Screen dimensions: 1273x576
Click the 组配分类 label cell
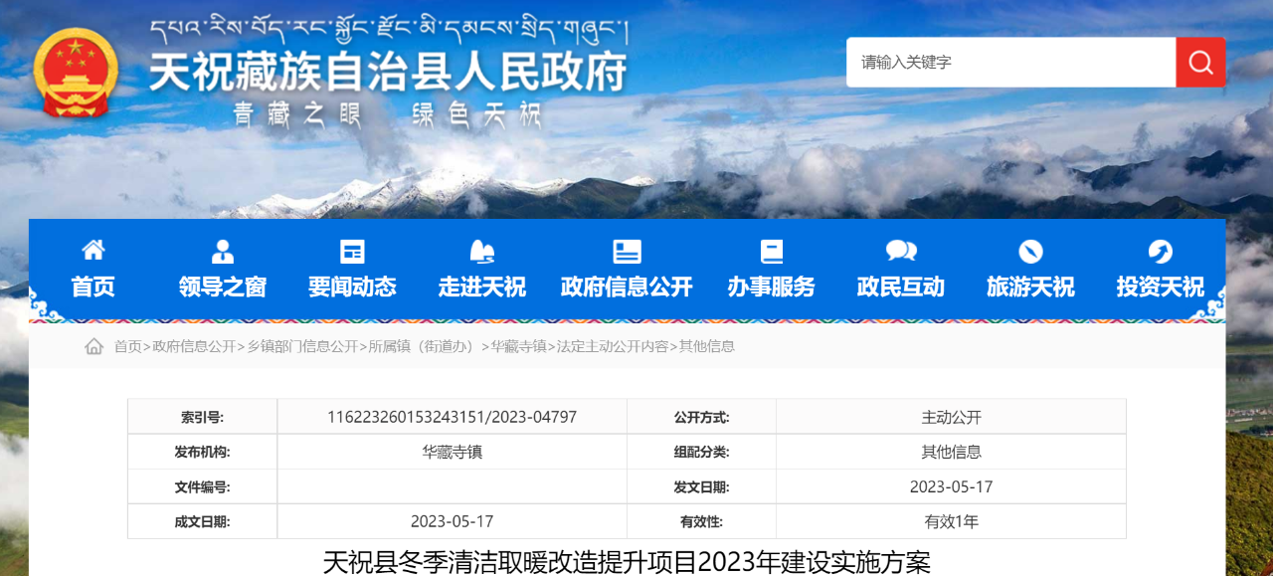[x=701, y=452]
